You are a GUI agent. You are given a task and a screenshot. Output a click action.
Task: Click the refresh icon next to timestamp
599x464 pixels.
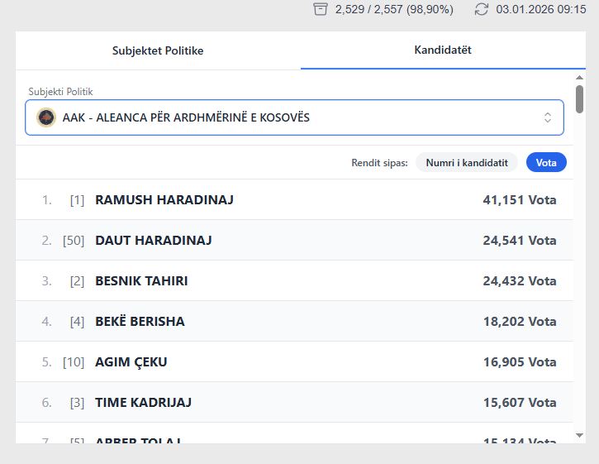coord(482,9)
